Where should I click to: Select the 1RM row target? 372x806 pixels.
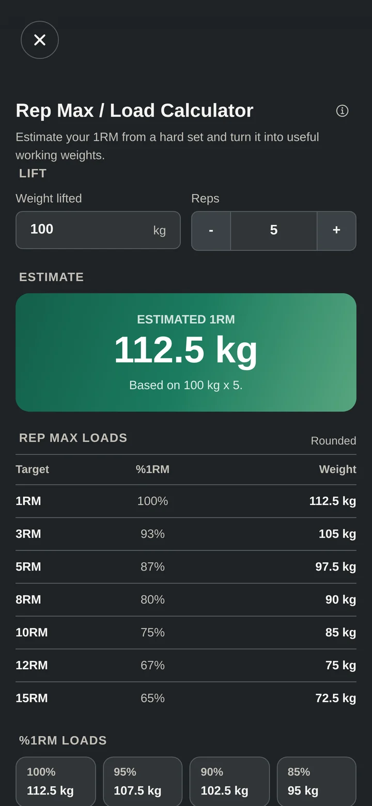[x=28, y=501]
